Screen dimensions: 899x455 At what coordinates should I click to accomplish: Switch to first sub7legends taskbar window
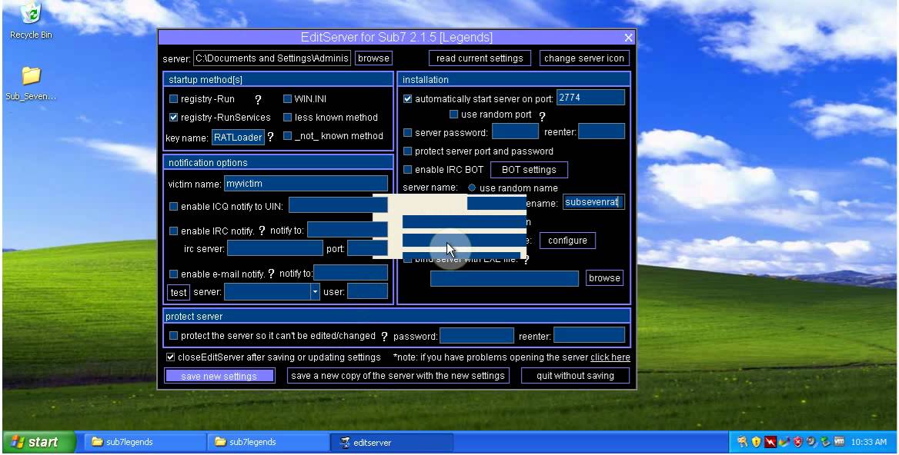tap(145, 442)
